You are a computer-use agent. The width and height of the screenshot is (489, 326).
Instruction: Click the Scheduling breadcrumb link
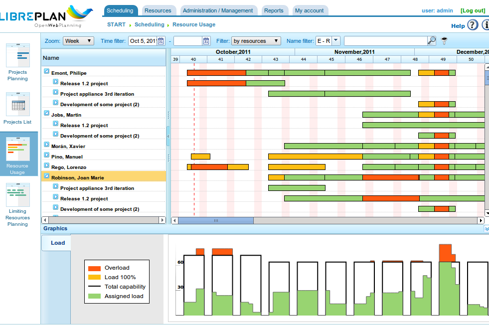click(150, 24)
